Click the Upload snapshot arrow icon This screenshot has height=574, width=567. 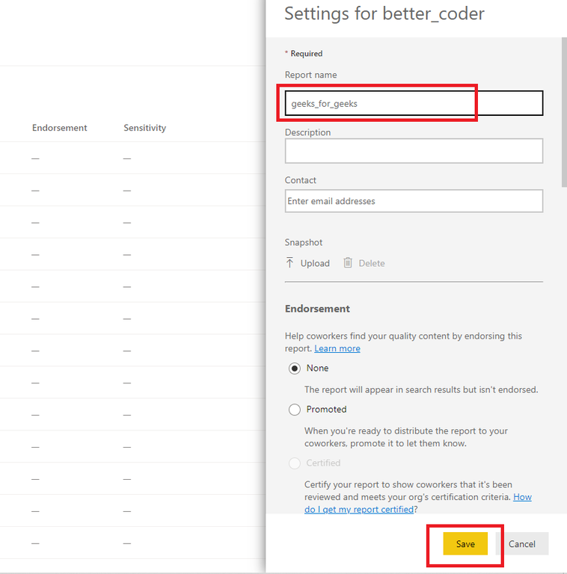pyautogui.click(x=290, y=263)
